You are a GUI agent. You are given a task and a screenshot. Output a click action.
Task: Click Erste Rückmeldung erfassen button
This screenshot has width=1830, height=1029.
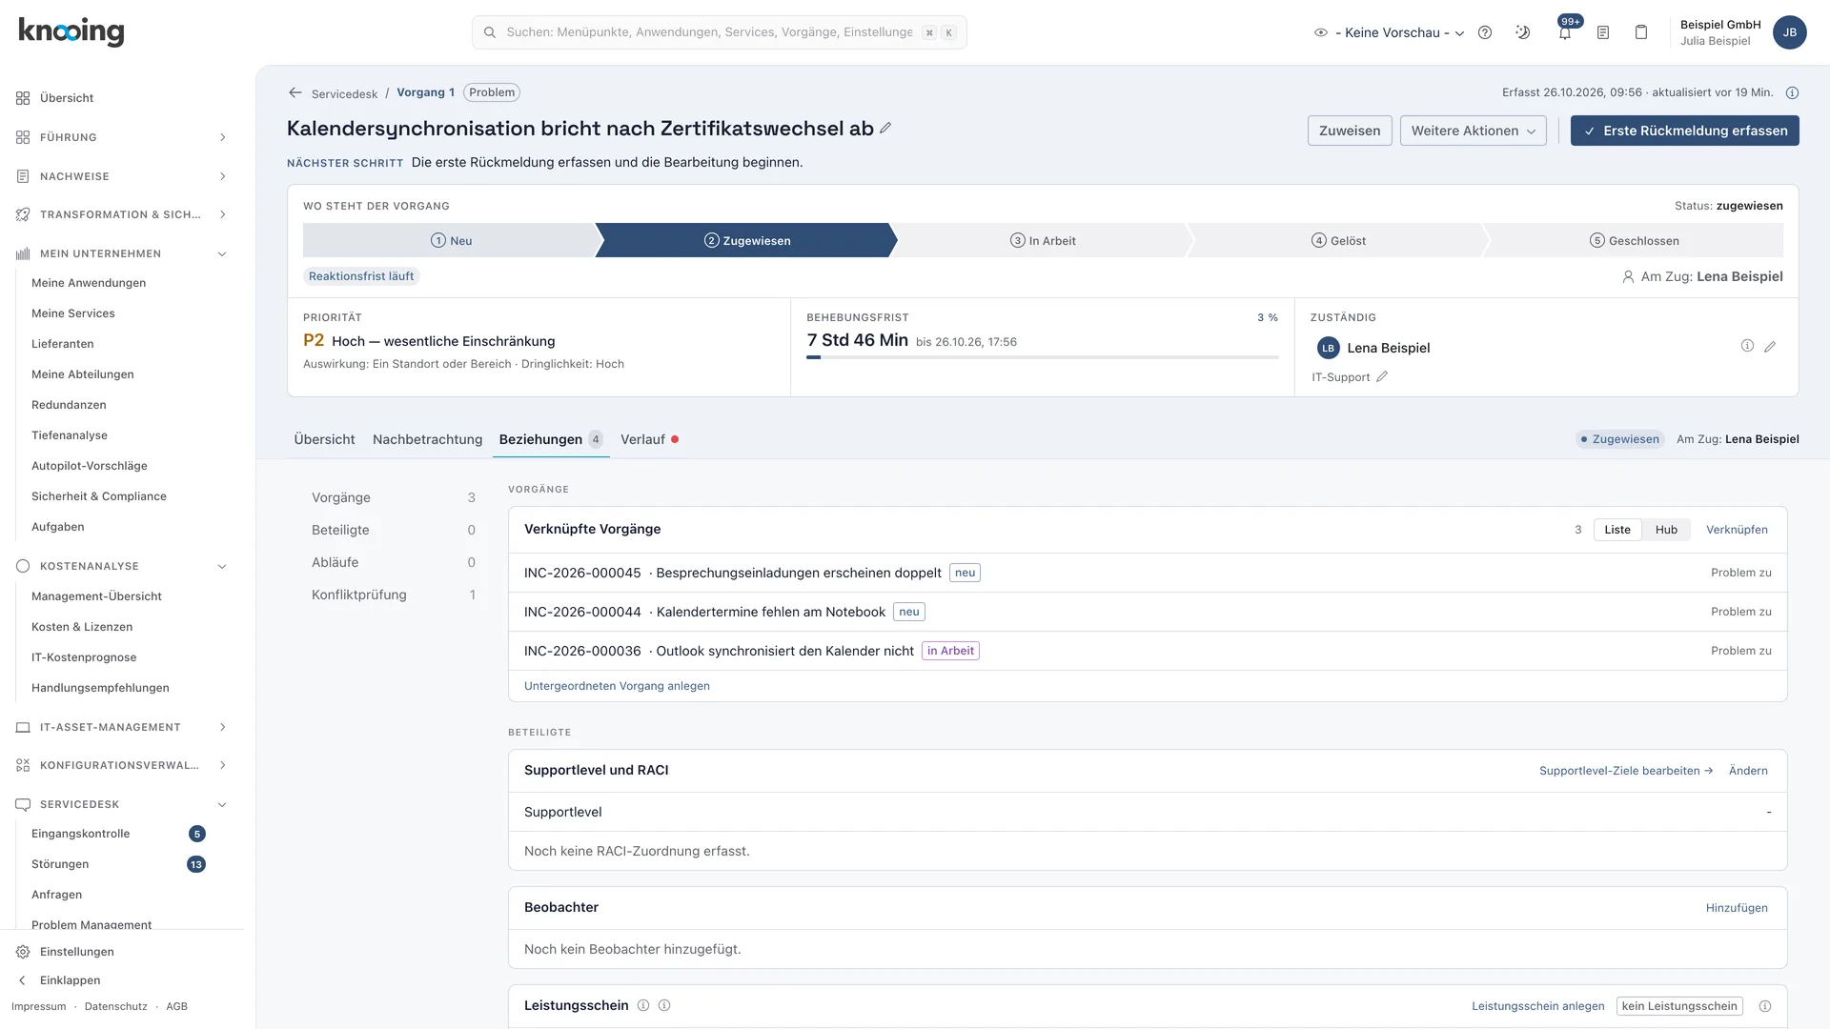[x=1684, y=131]
